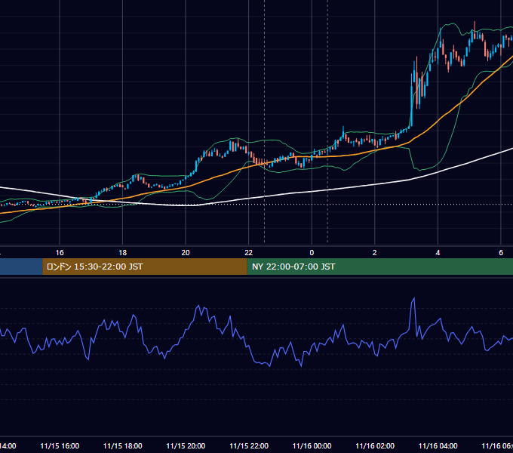Click the 11/15 22:00 date label
The width and height of the screenshot is (513, 453).
tap(249, 445)
